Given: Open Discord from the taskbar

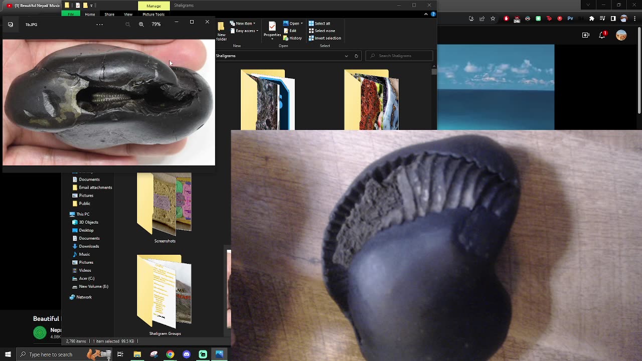Looking at the screenshot, I should click(x=187, y=354).
